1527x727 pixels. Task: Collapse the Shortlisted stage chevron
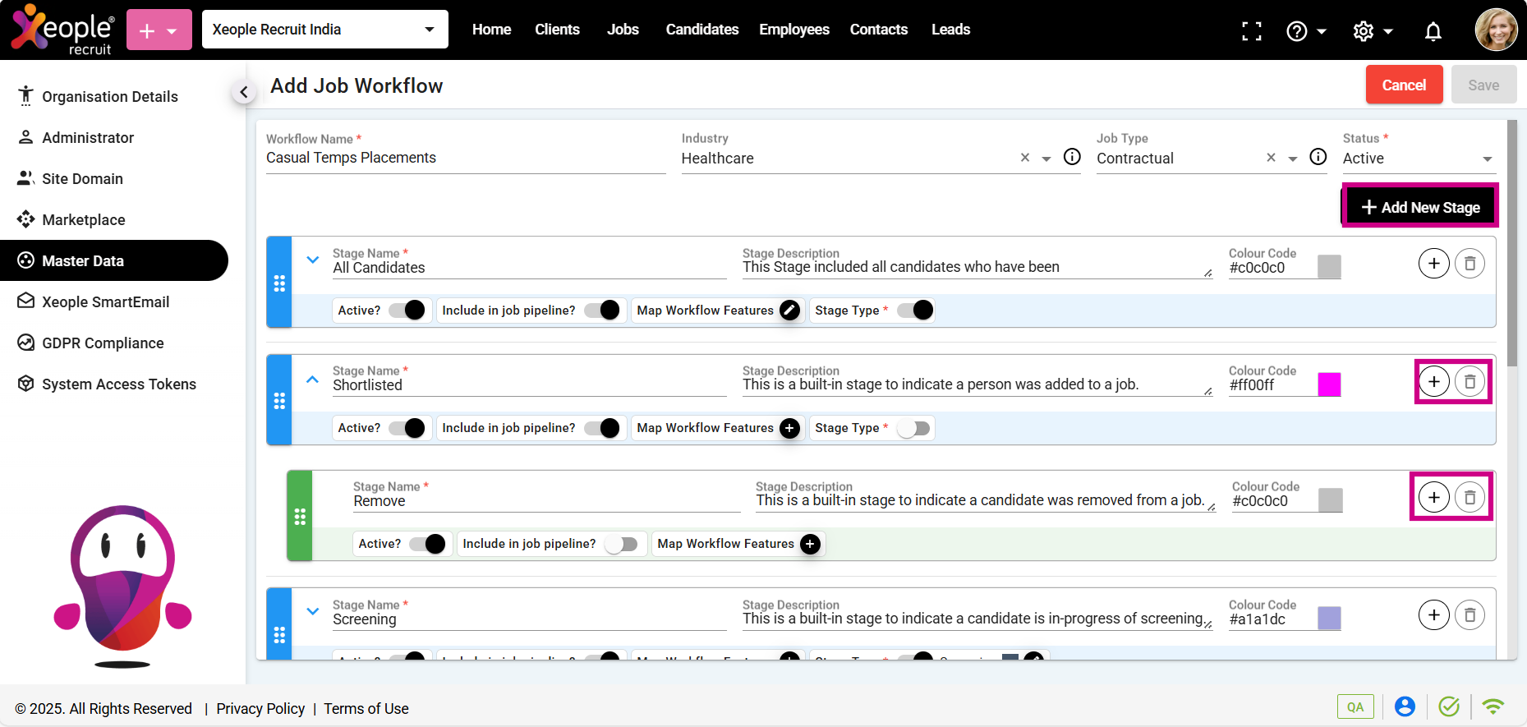pos(312,380)
